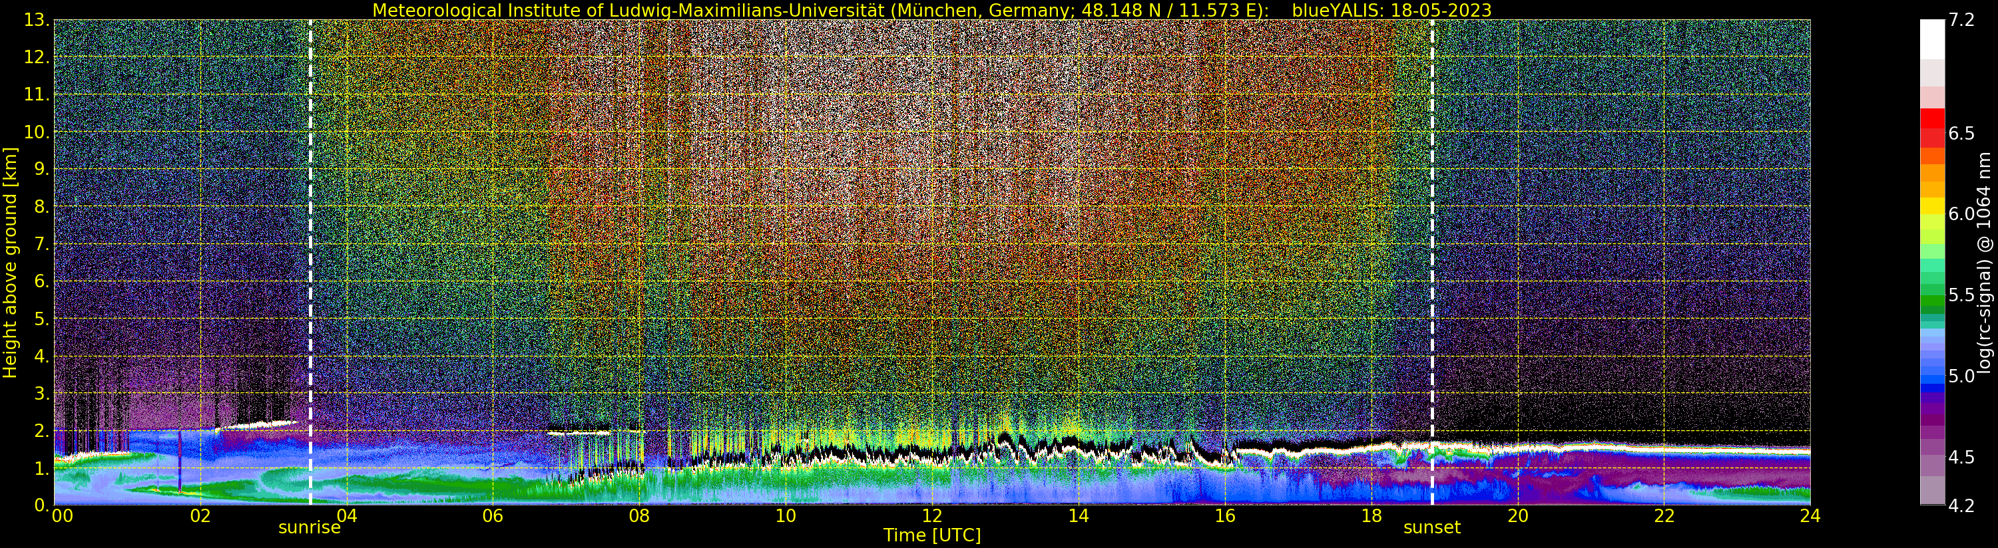Click the white swatch at the colorbar top
1998x548 pixels.
point(1932,39)
